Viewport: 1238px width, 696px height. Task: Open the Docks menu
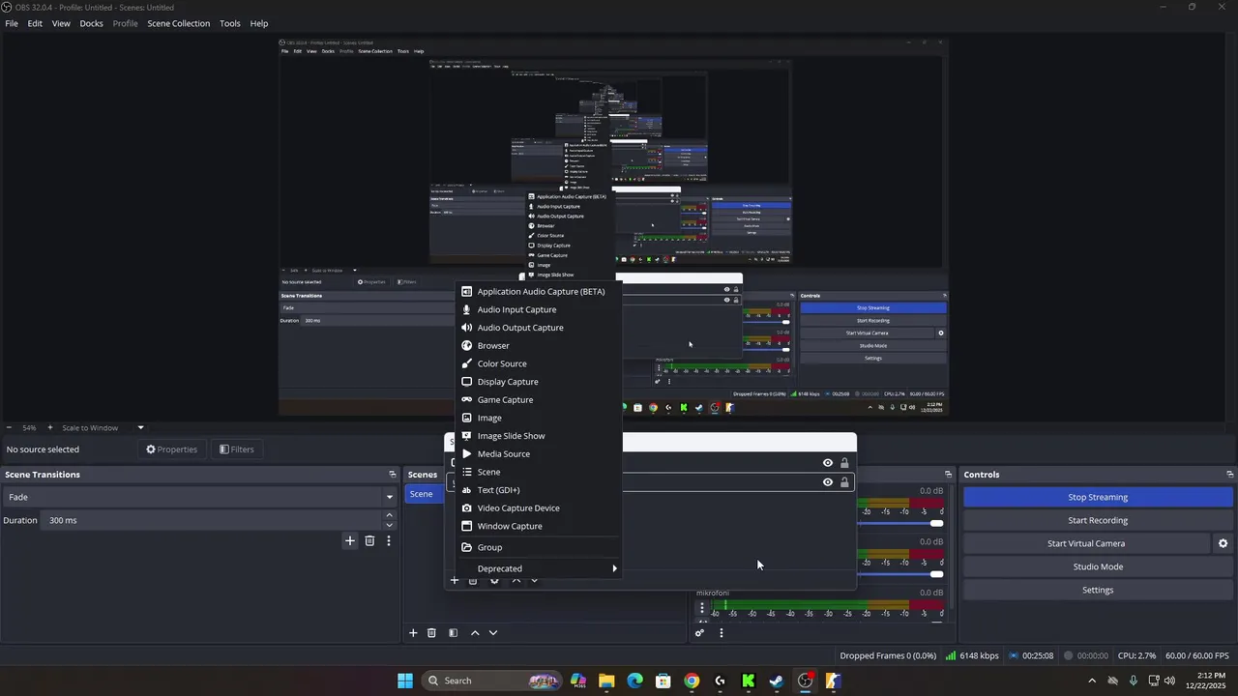(x=91, y=23)
